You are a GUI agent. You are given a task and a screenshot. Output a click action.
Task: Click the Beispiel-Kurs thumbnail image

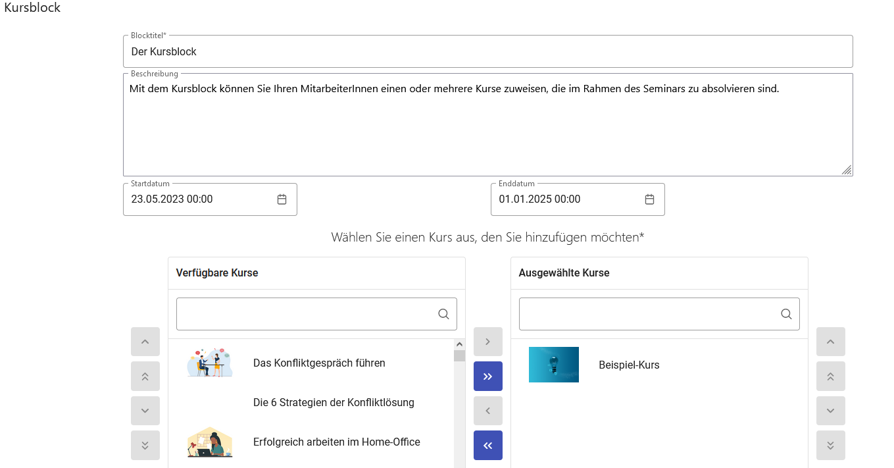tap(553, 365)
